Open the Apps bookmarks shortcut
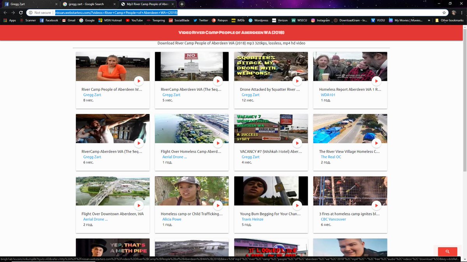 pos(9,20)
